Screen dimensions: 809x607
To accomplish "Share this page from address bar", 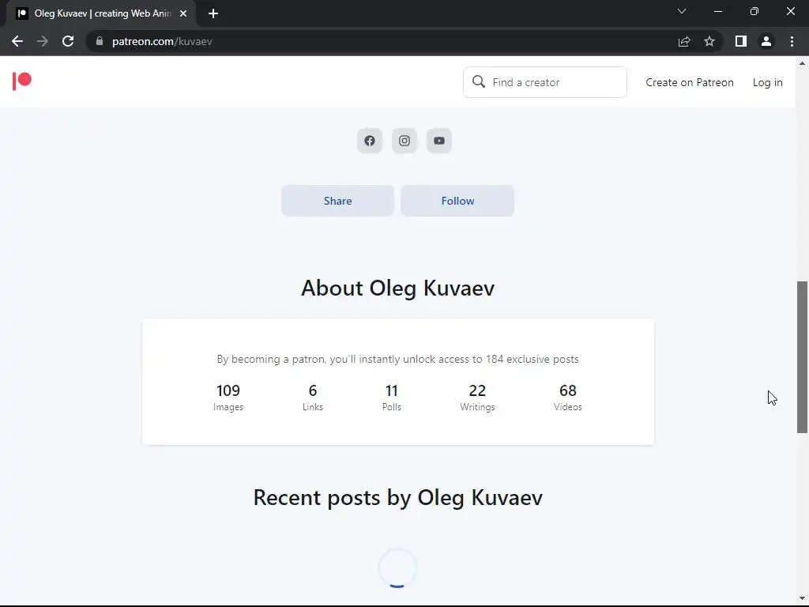I will point(683,41).
